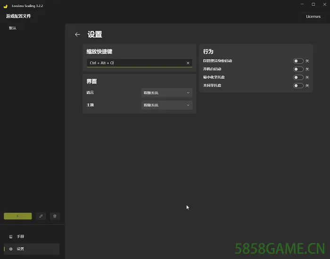
Task: Select the 默认 profile
Action: point(13,28)
